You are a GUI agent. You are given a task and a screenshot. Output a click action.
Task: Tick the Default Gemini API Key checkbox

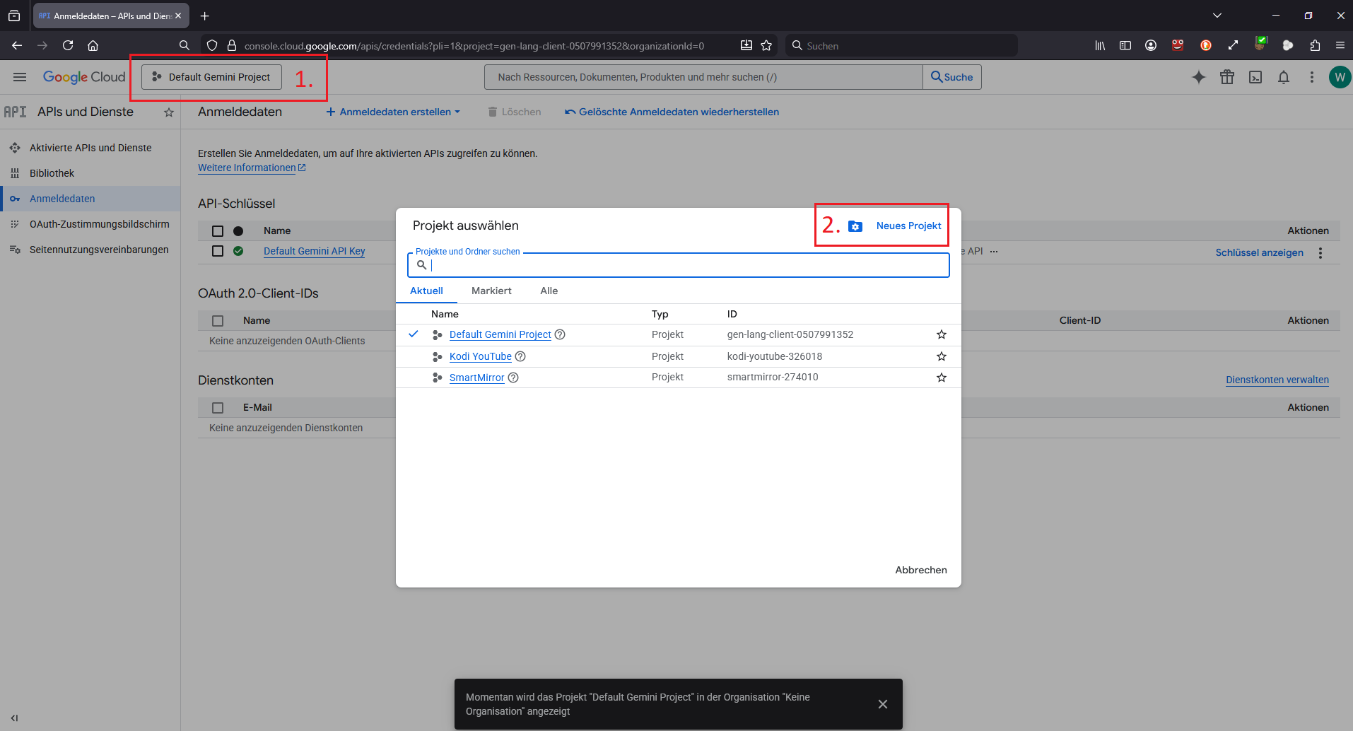point(218,251)
